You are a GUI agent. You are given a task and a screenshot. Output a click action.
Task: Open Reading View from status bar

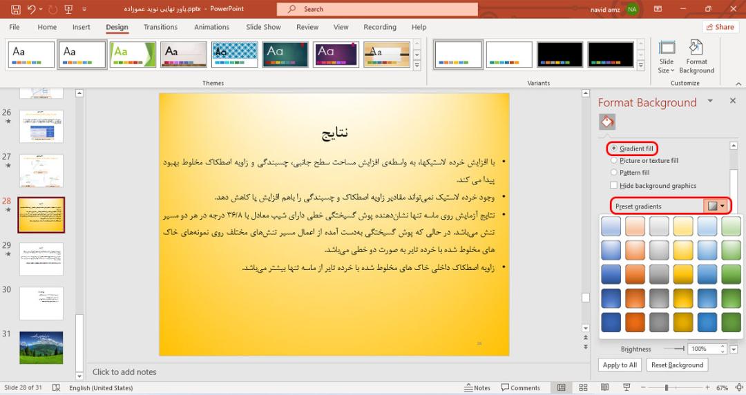click(604, 387)
